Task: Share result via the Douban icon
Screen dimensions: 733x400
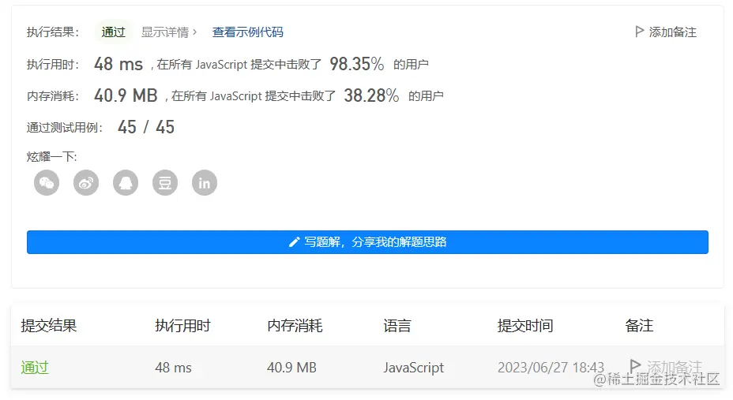Action: (x=165, y=182)
